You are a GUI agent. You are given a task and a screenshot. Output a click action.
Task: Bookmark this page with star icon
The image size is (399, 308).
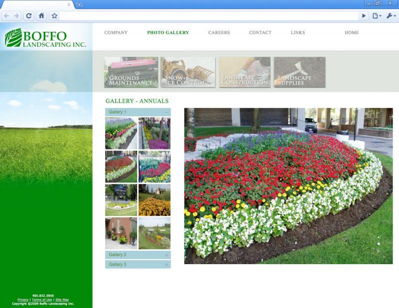[54, 16]
